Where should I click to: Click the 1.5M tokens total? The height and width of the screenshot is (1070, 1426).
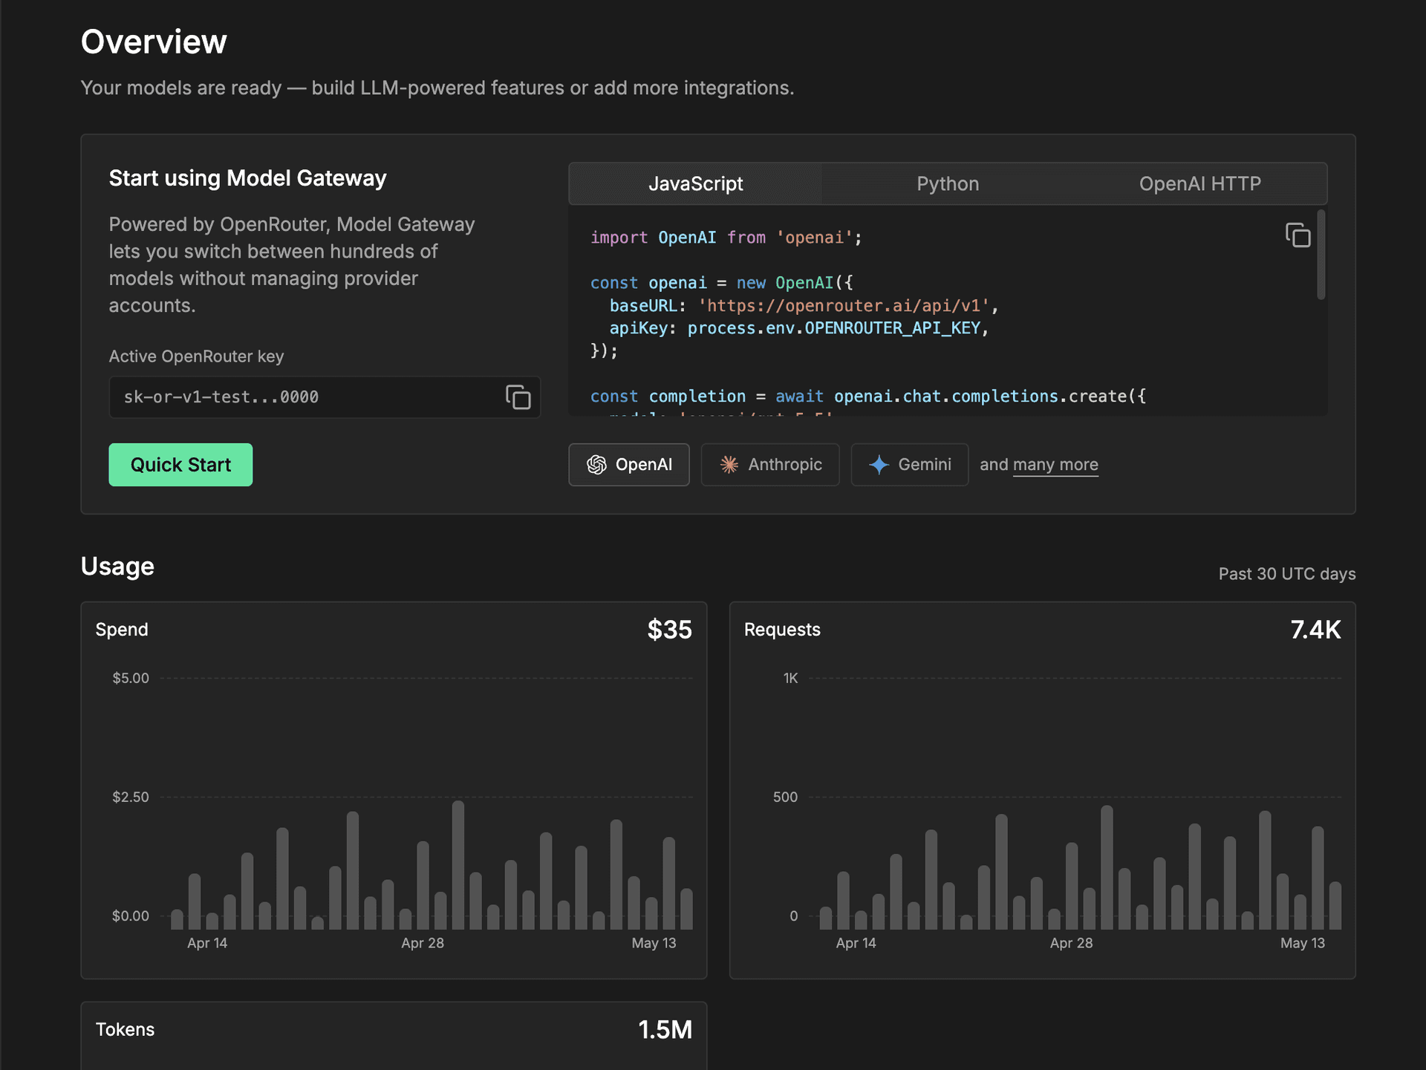point(665,1030)
